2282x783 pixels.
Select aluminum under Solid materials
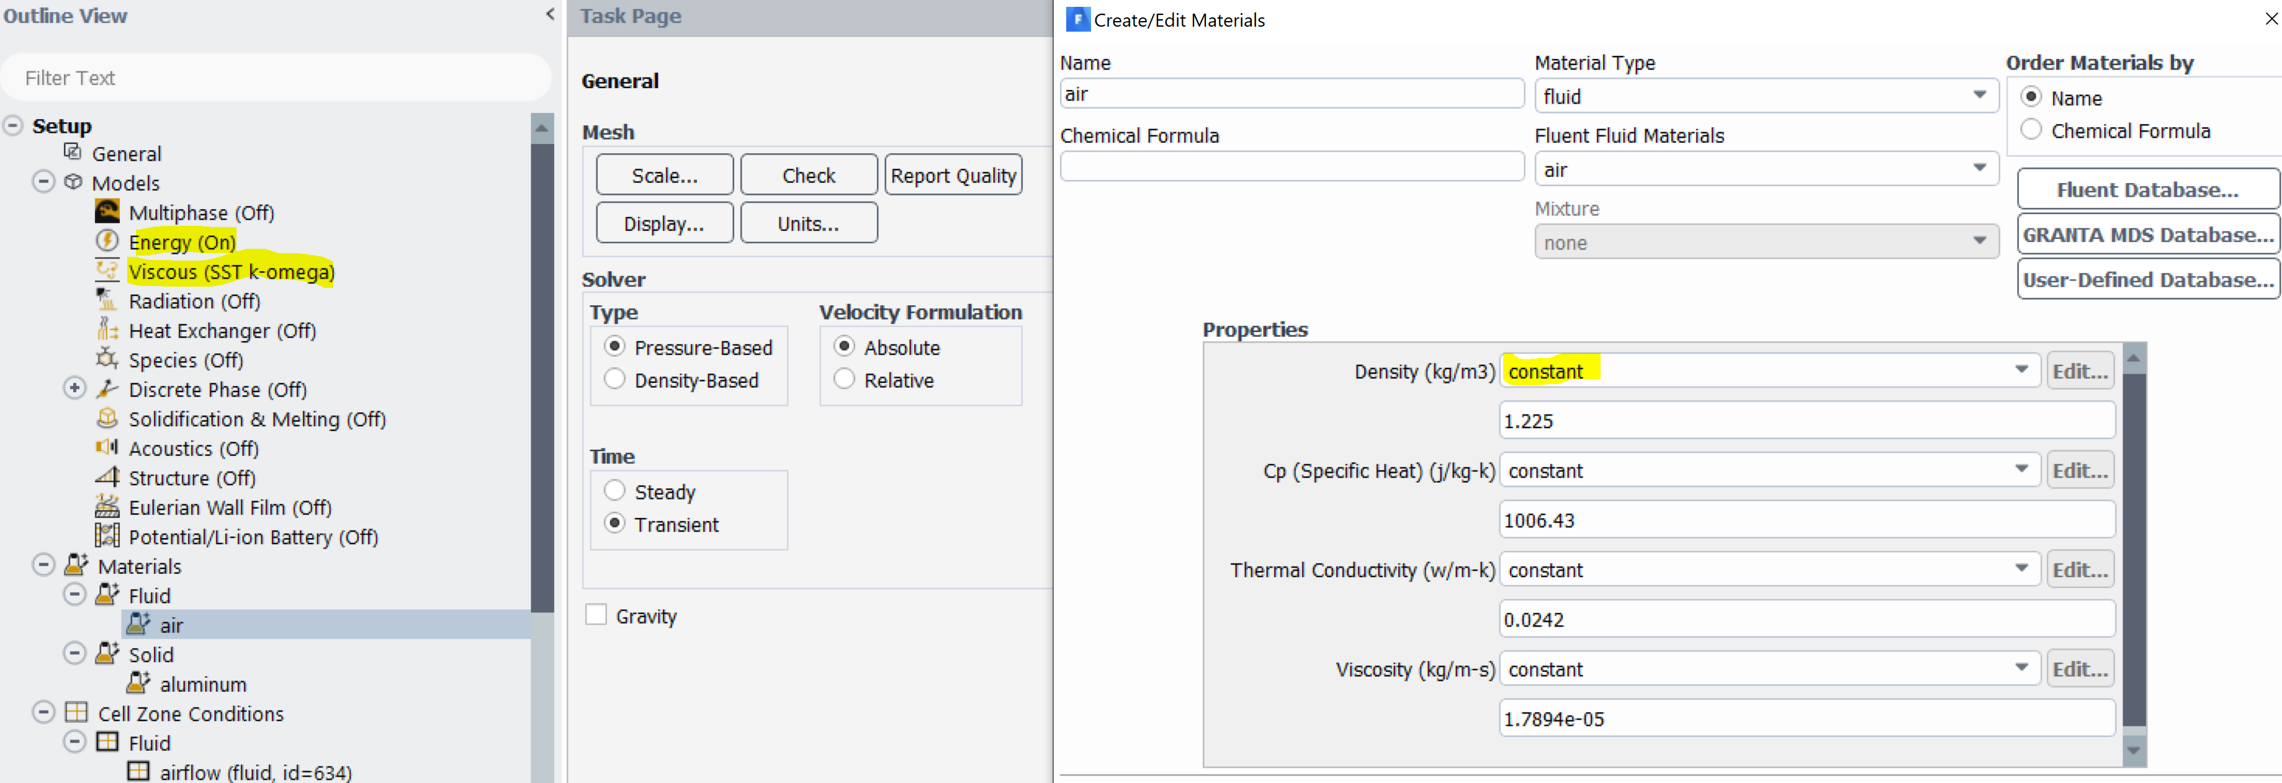click(x=203, y=684)
